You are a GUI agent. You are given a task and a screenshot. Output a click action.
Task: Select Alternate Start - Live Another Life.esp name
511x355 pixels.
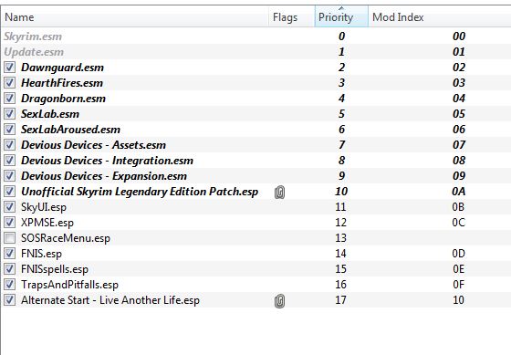coord(110,300)
